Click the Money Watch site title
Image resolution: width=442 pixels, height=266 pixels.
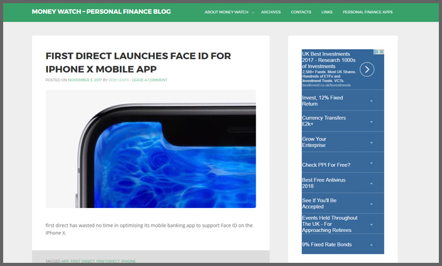101,11
